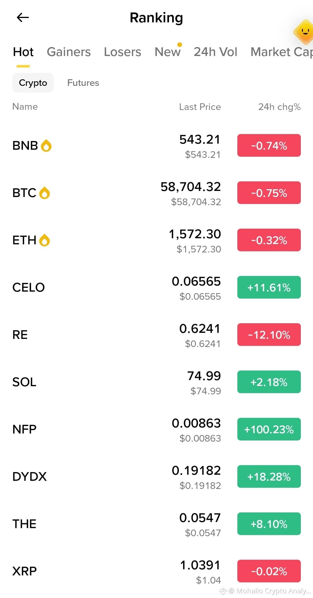Select the Futures filter chip
Viewport: 313px width, 598px height.
pyautogui.click(x=83, y=83)
